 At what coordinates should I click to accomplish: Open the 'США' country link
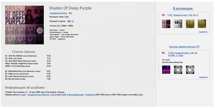[24, 95]
